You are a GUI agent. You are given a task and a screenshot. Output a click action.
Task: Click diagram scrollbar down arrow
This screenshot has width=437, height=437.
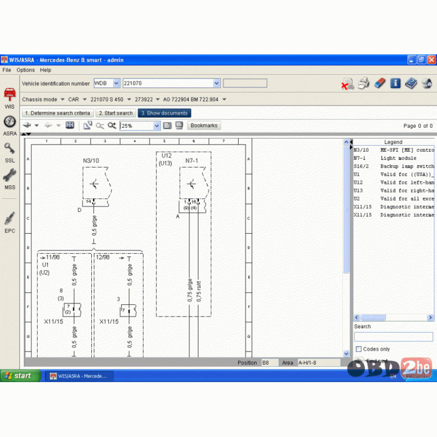coord(346,354)
